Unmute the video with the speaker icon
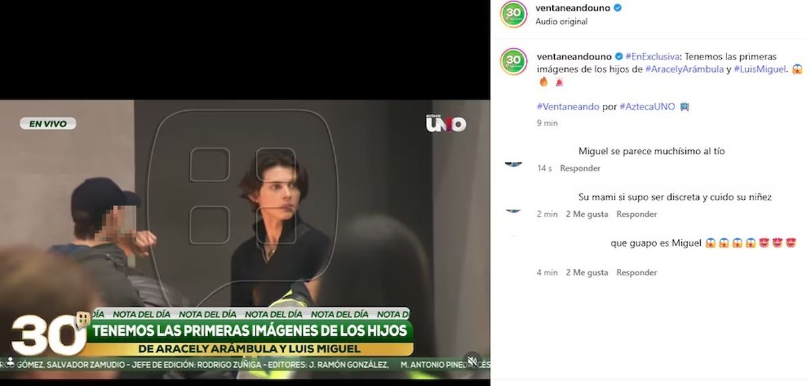Screen dimensions: 811x386 [472, 361]
